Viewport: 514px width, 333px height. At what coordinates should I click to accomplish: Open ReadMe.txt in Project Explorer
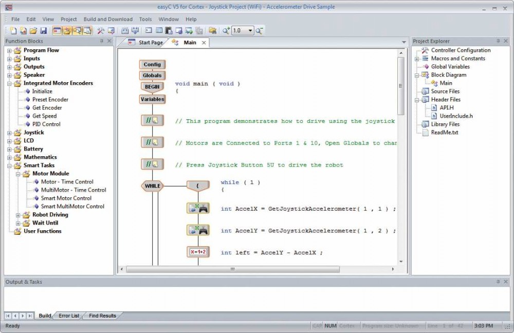pyautogui.click(x=445, y=133)
